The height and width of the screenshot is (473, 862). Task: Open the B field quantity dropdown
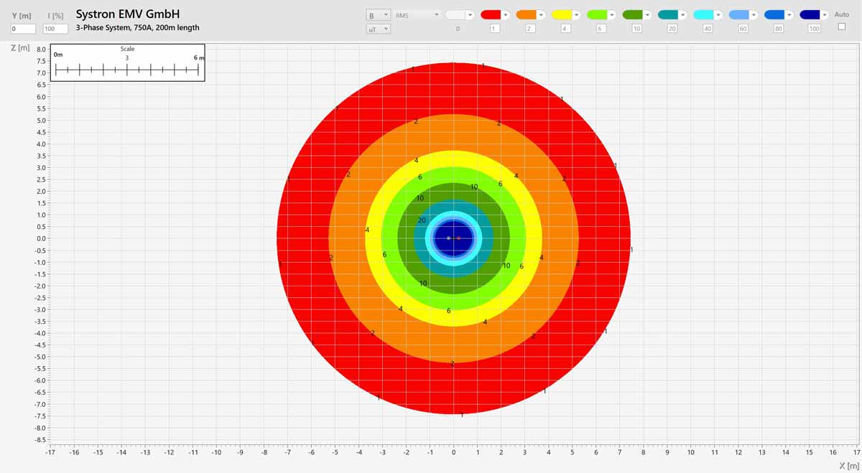[378, 14]
